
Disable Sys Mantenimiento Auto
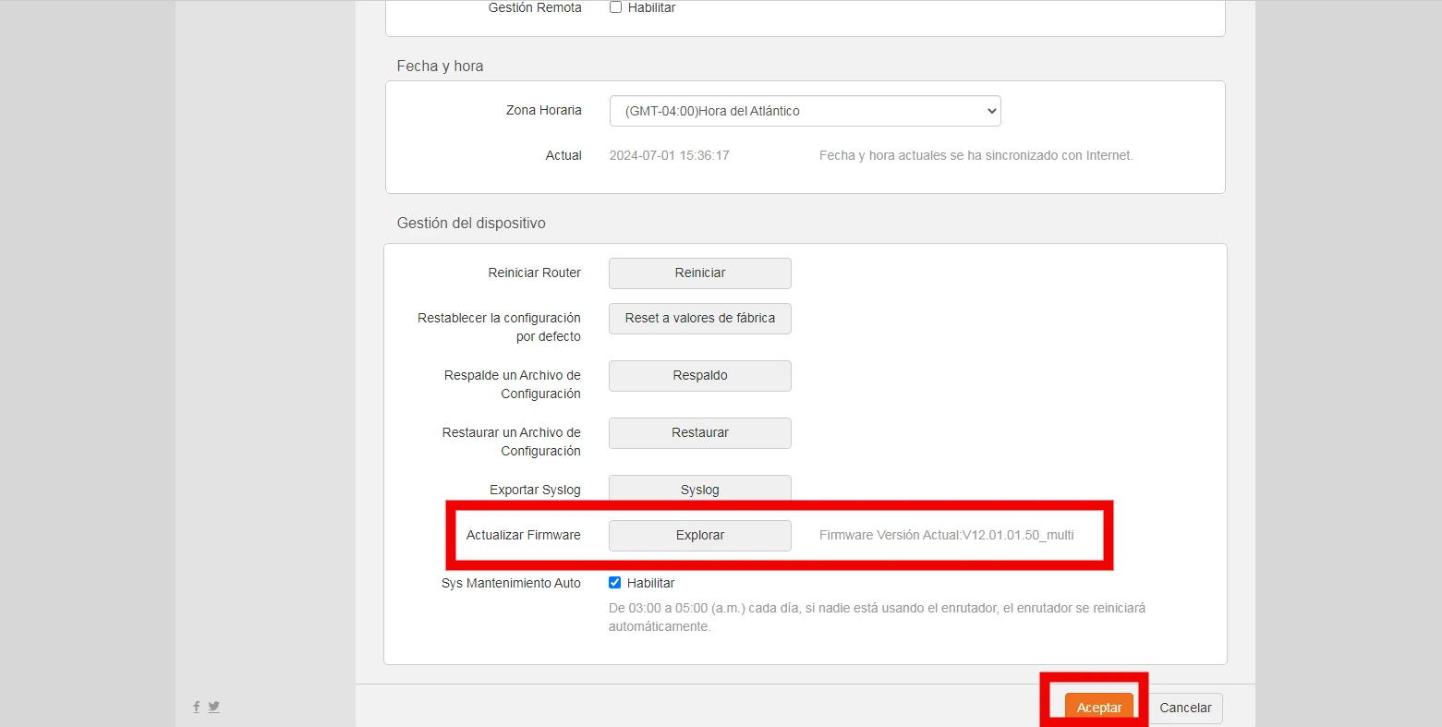(x=614, y=582)
